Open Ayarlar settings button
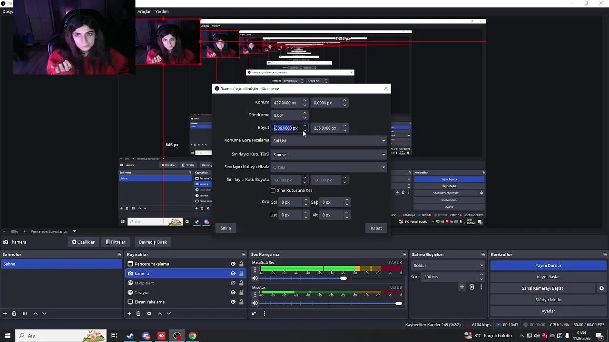609x342 pixels. click(x=549, y=311)
